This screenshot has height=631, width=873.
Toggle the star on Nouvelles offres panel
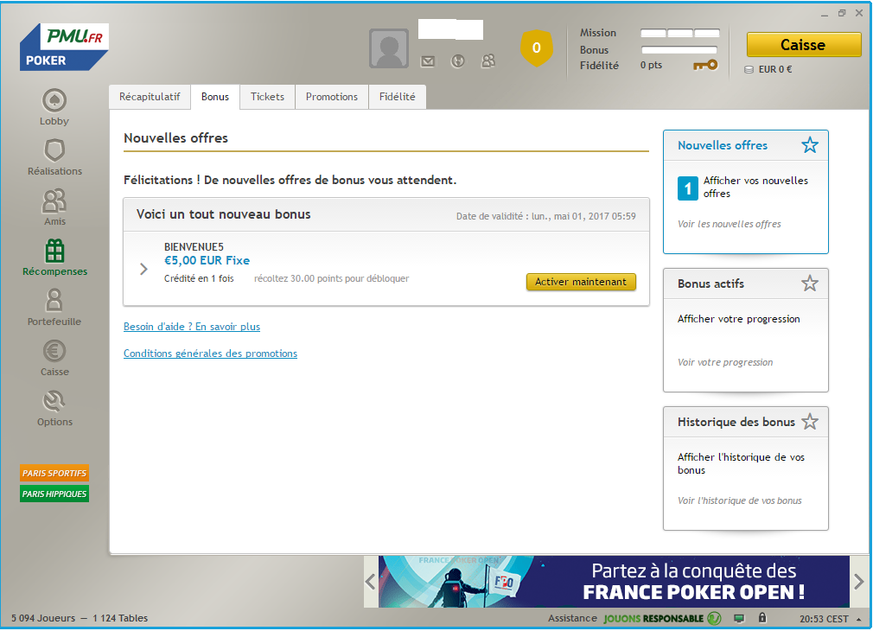coord(809,145)
